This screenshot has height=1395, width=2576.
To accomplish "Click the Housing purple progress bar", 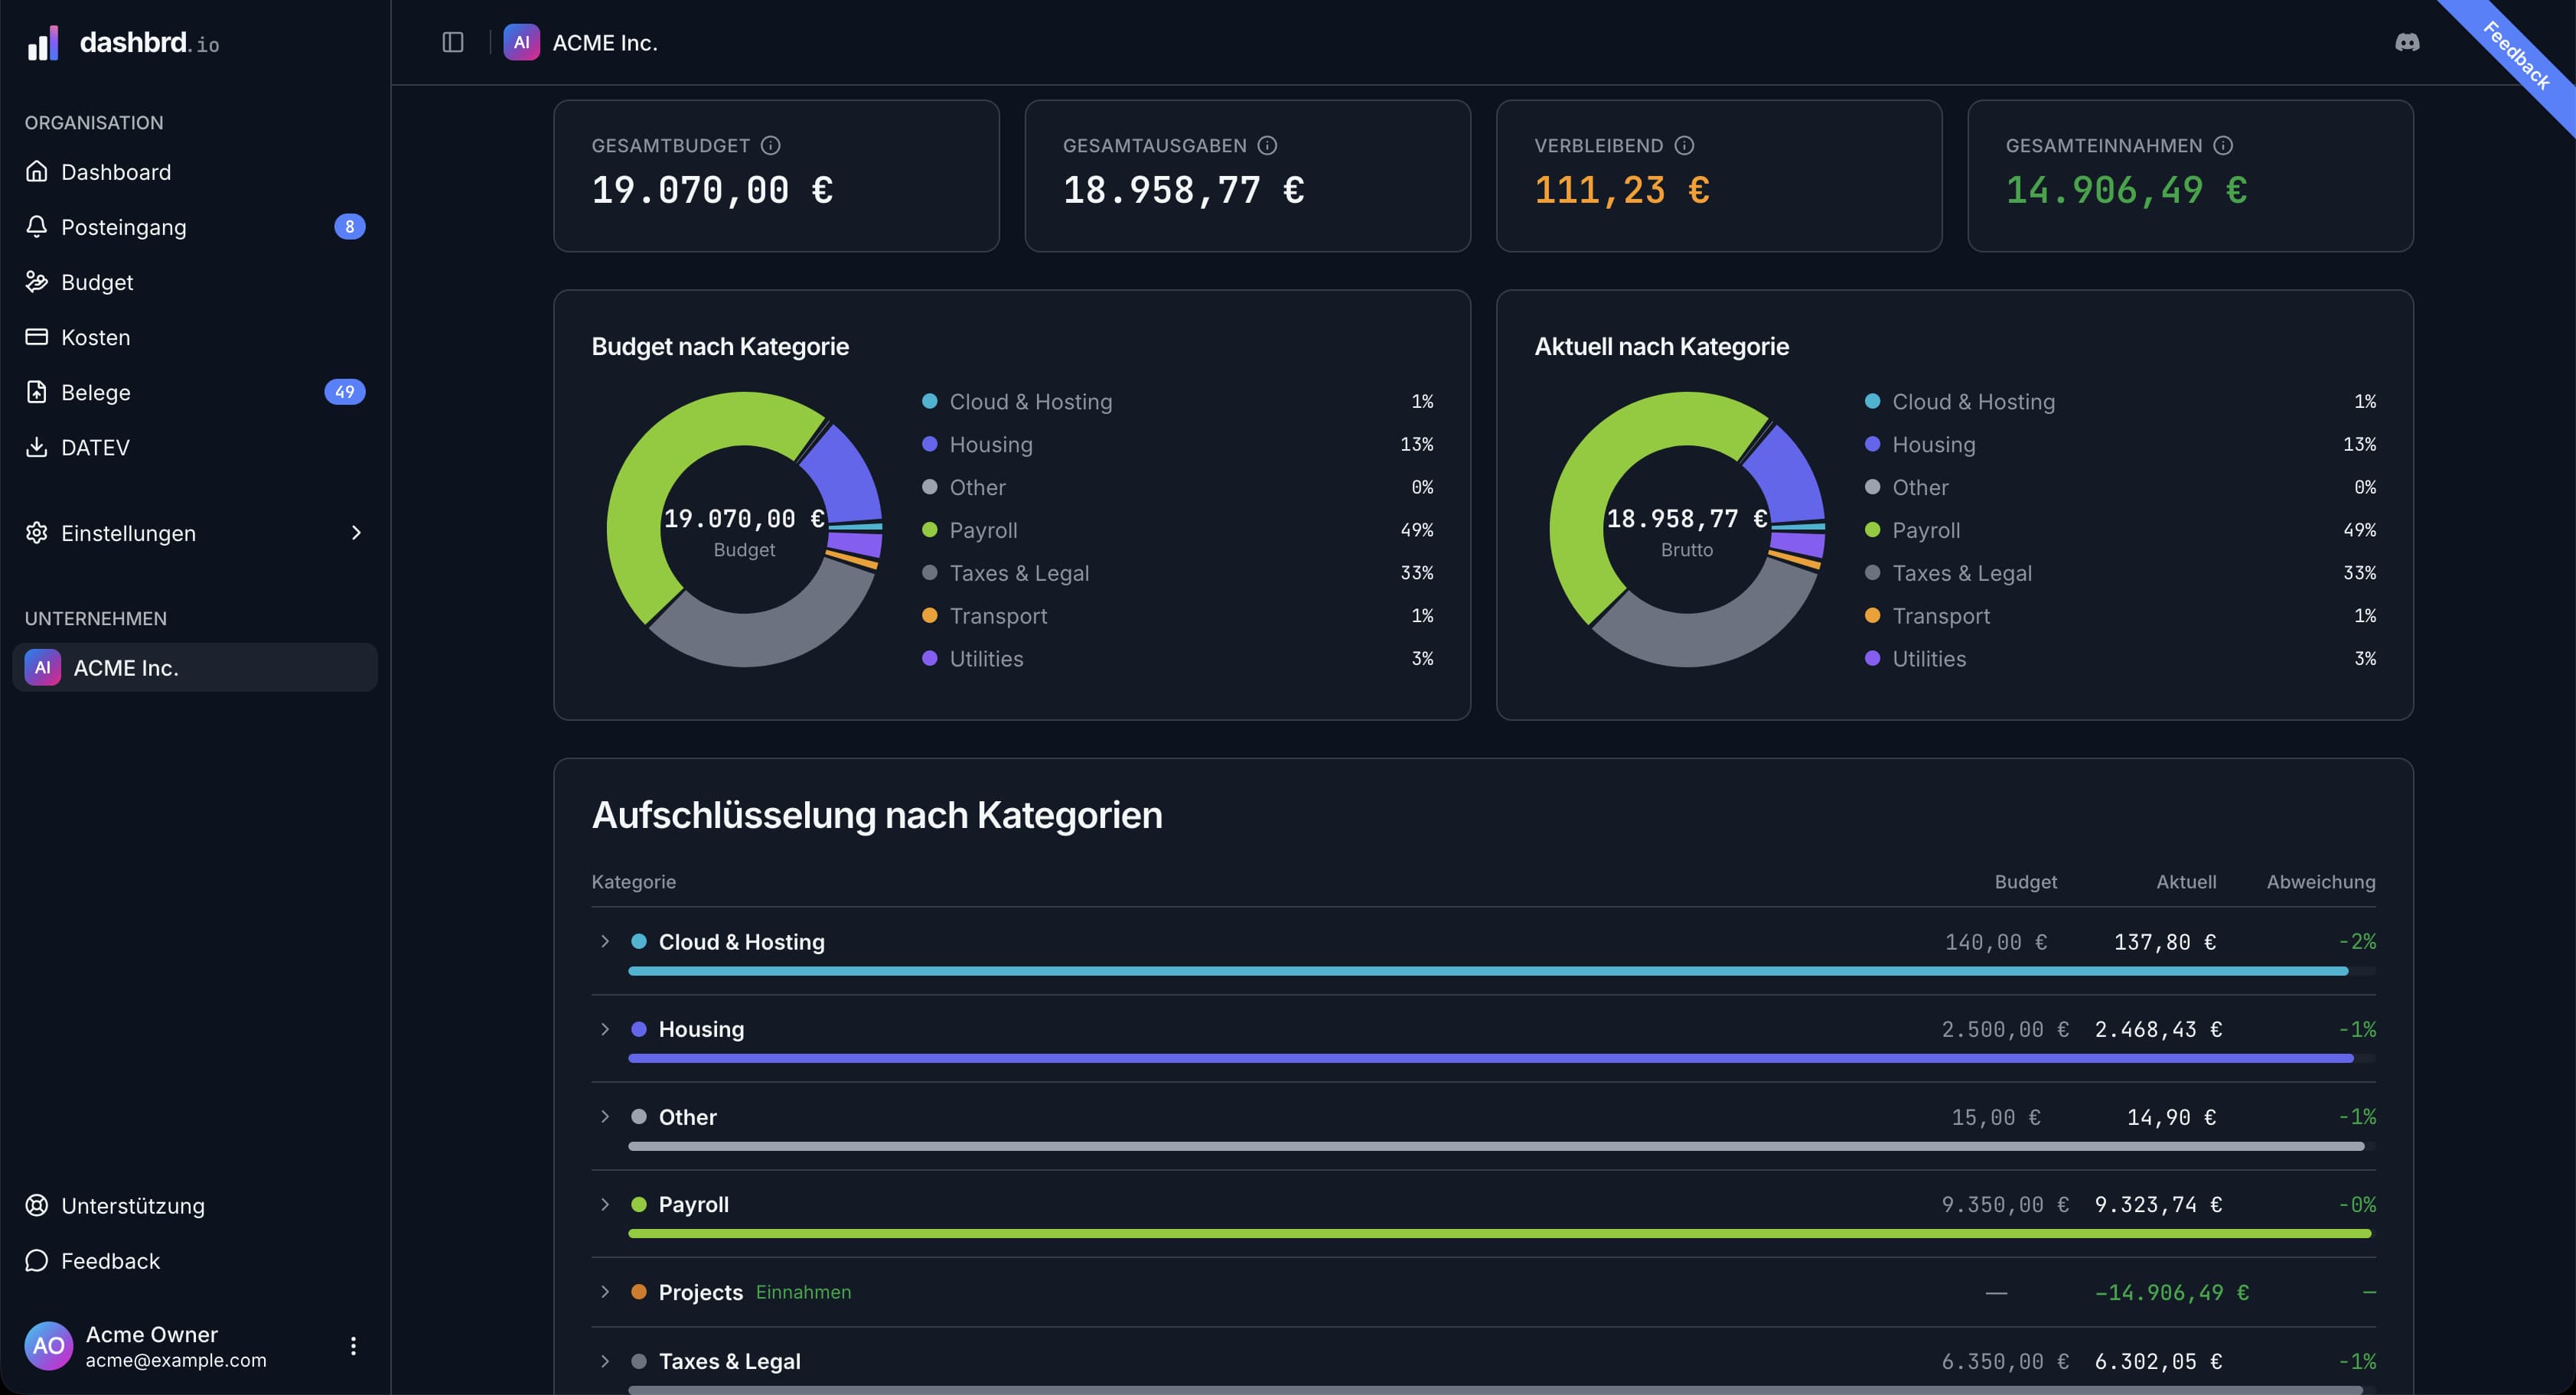I will 1501,1058.
